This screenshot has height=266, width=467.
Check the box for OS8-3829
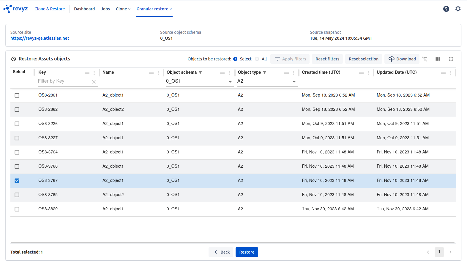[x=17, y=209]
